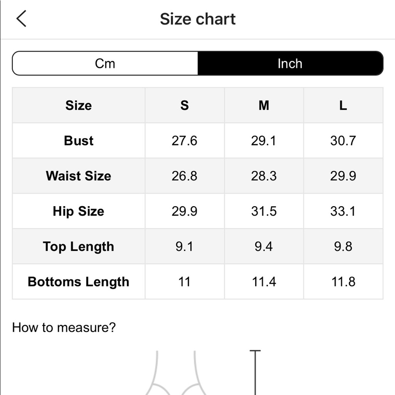
Task: Select the 28.3 waist value for M
Action: [x=264, y=176]
